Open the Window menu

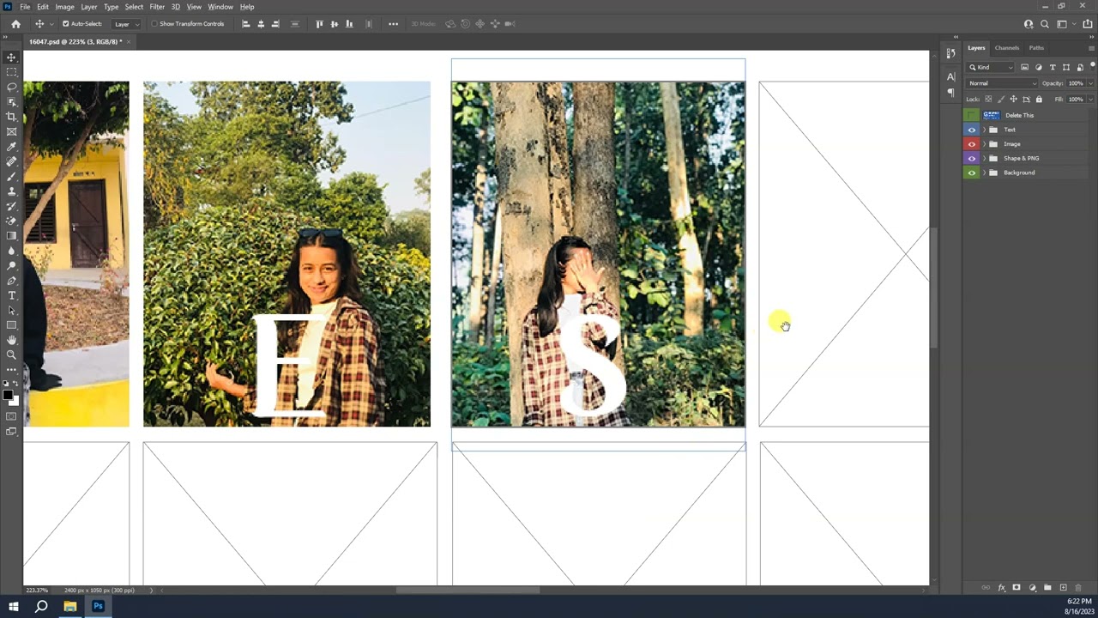pyautogui.click(x=220, y=7)
